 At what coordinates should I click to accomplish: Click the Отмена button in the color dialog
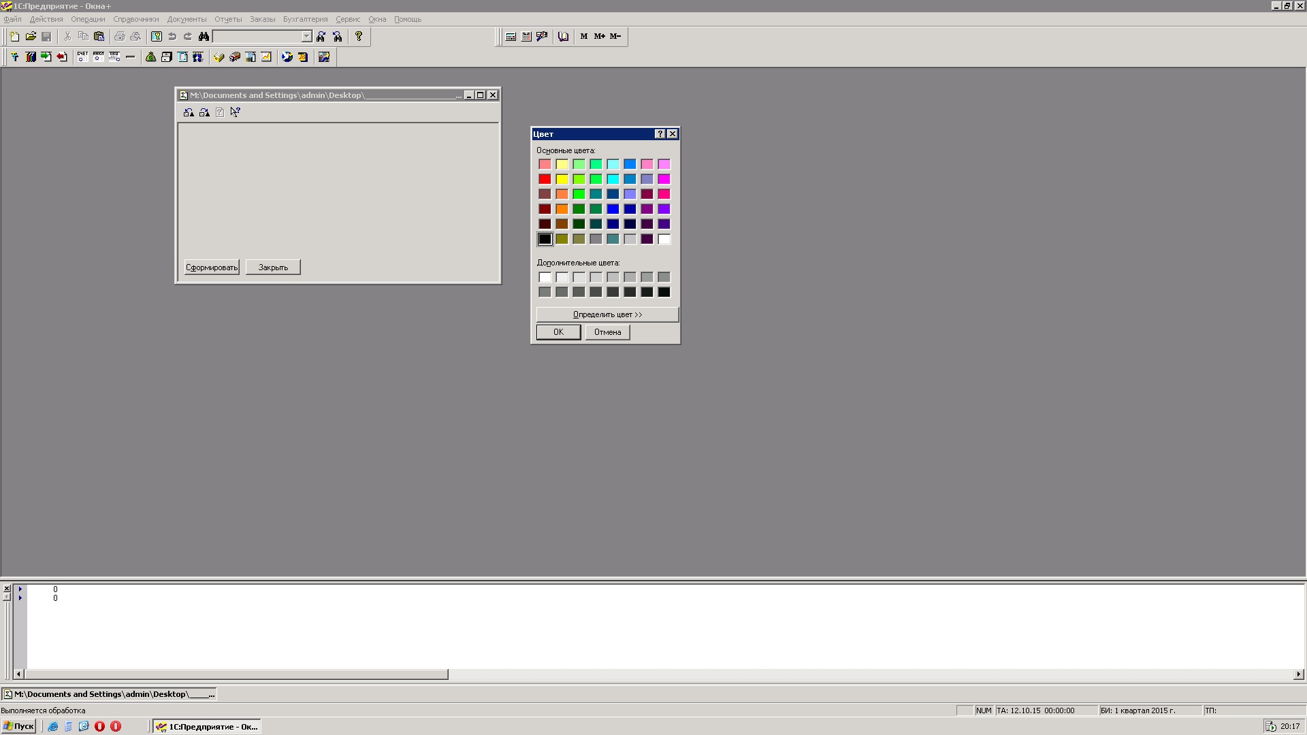607,332
